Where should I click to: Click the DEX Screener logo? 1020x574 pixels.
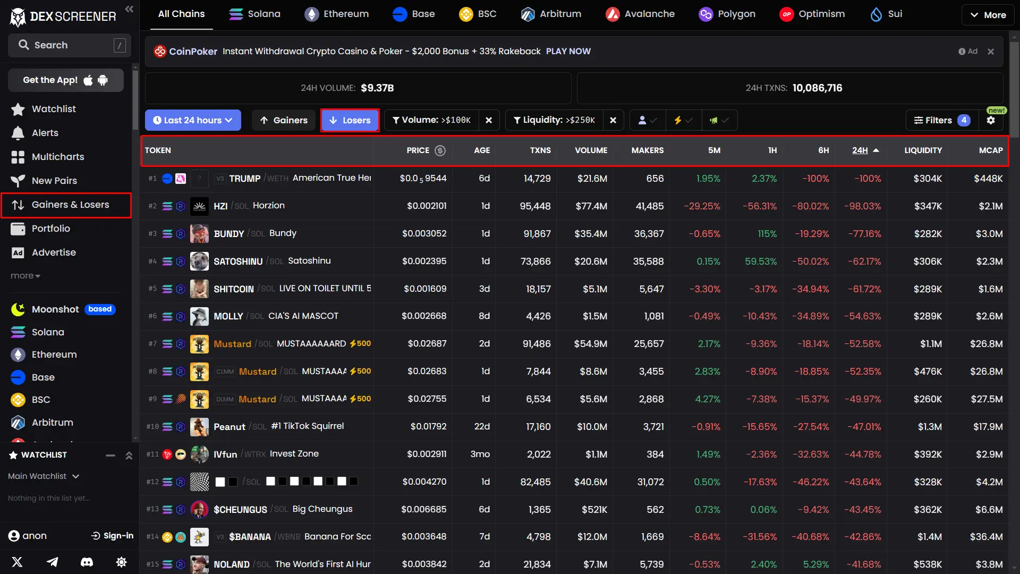(63, 16)
